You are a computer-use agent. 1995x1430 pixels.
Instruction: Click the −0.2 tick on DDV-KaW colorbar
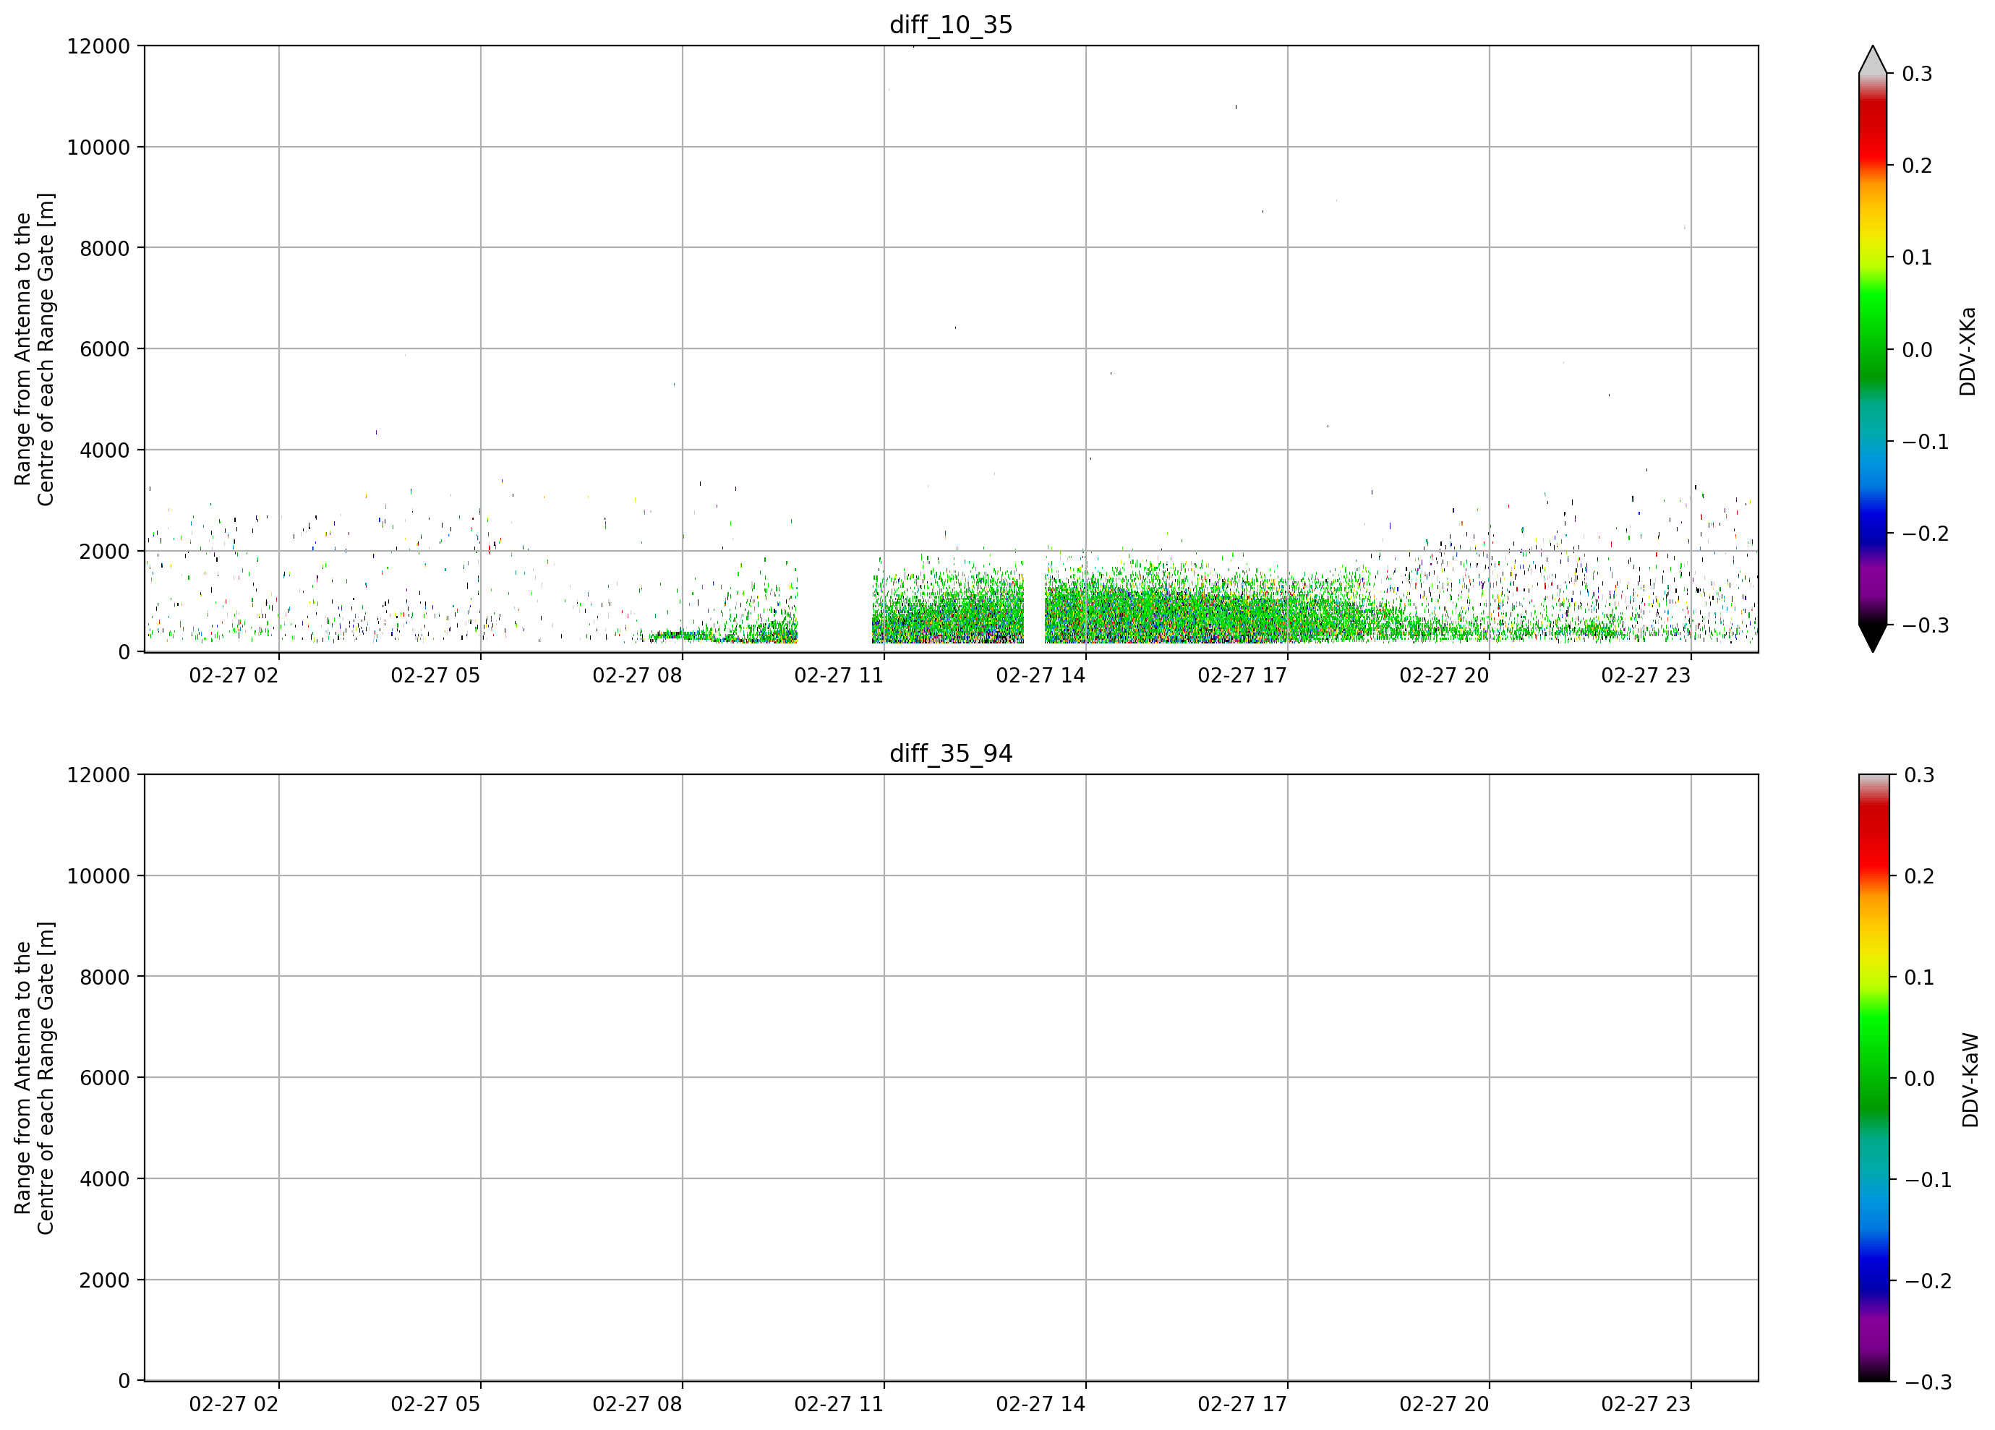coord(1927,1280)
